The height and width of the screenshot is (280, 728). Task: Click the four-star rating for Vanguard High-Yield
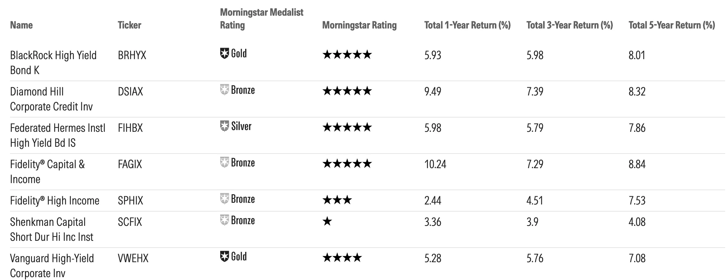[x=342, y=258]
